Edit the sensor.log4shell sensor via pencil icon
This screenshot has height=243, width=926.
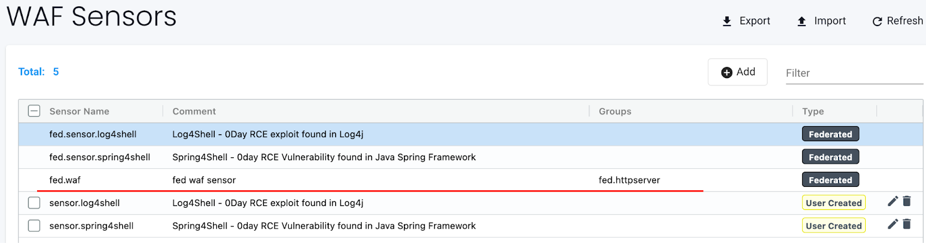click(892, 201)
